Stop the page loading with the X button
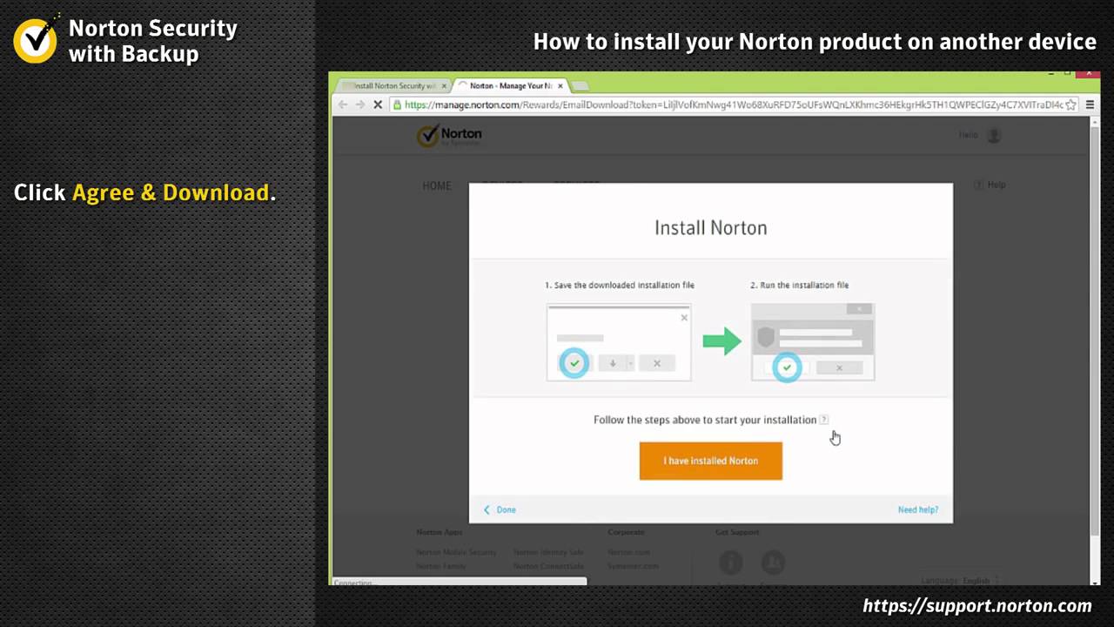Viewport: 1114px width, 627px height. pos(378,104)
